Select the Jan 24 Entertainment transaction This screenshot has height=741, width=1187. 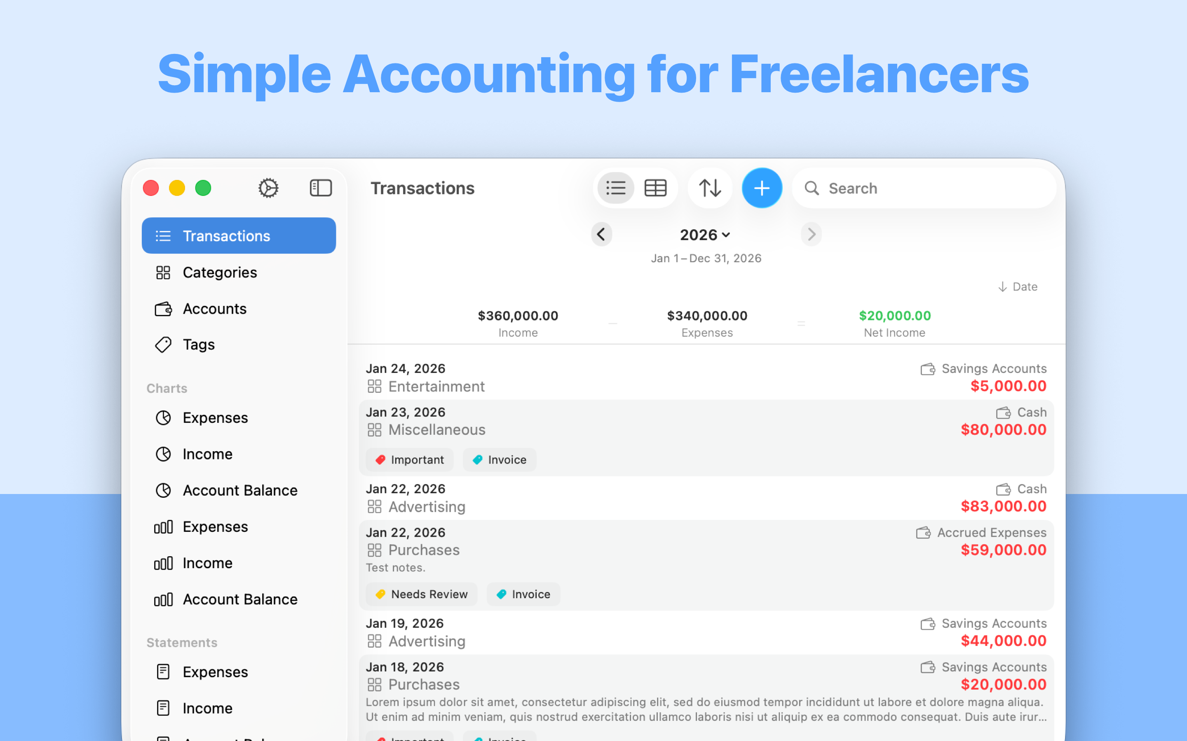pyautogui.click(x=706, y=378)
